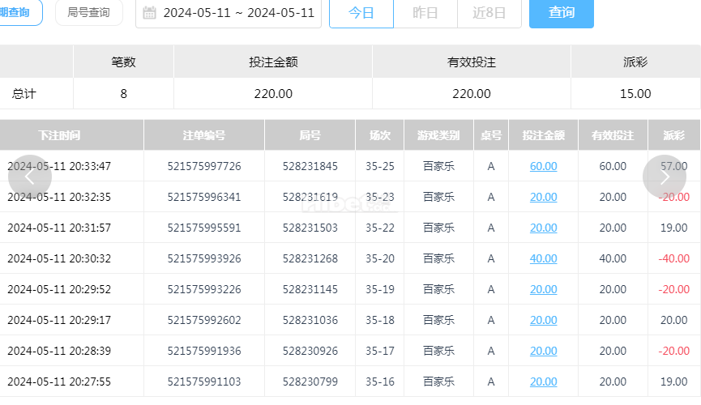Select round number 528231036
The image size is (701, 405).
point(310,320)
